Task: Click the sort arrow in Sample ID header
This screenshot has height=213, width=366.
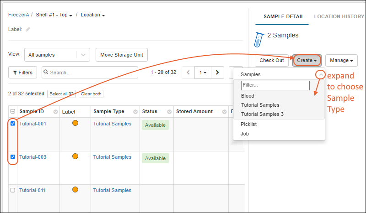Action: tap(56, 112)
